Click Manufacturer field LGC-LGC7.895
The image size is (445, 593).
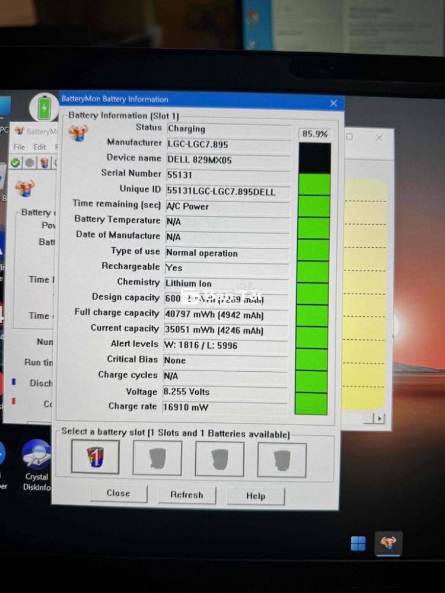[x=229, y=144]
